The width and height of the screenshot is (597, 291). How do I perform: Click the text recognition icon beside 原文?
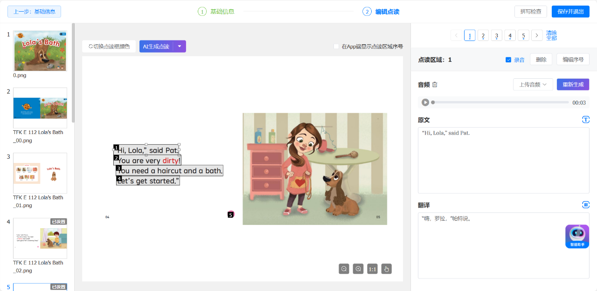click(x=586, y=120)
